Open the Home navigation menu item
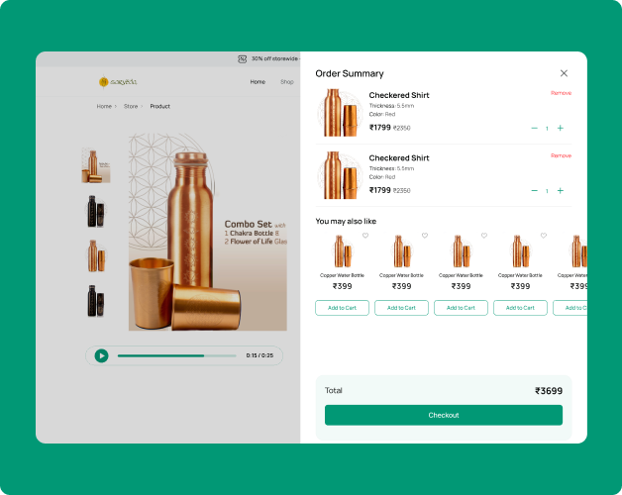 pos(258,82)
